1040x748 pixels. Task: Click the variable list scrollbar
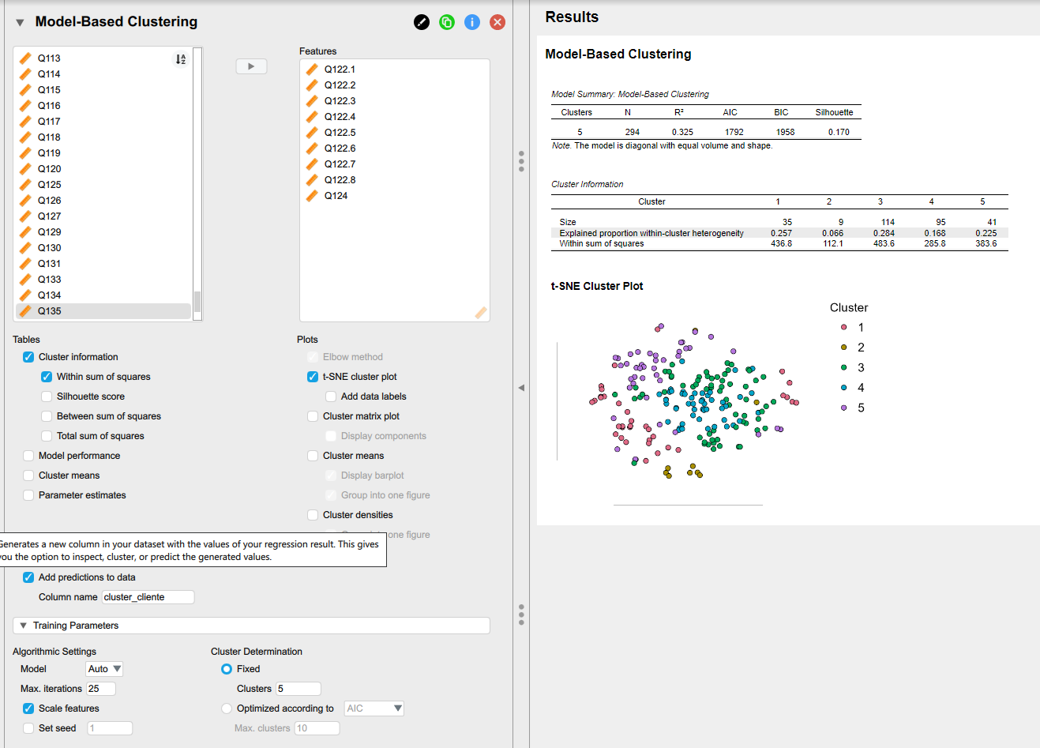197,300
